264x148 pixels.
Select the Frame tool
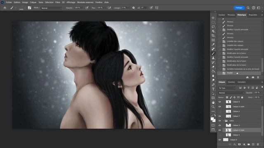(x=213, y=40)
